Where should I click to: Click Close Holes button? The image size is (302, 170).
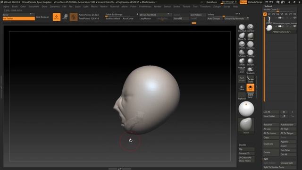point(246,161)
